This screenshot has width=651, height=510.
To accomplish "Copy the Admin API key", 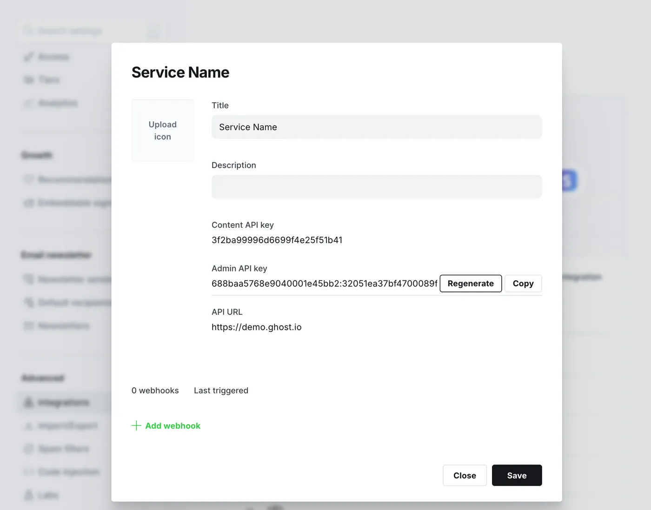I will tap(523, 284).
